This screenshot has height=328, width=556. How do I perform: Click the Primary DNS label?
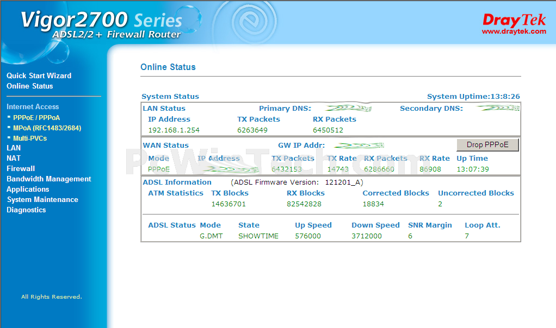coord(285,108)
